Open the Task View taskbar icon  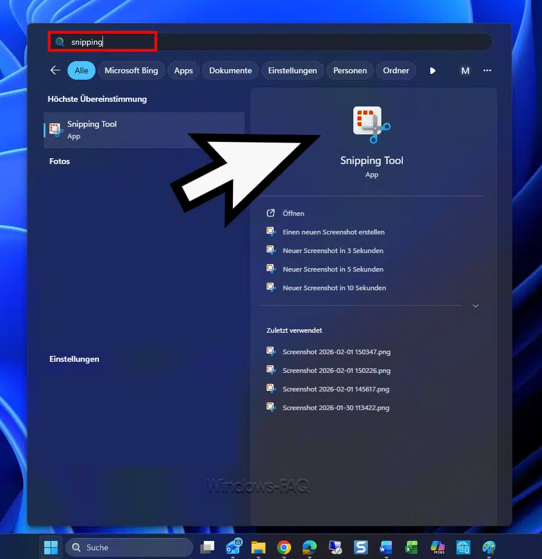pos(207,547)
